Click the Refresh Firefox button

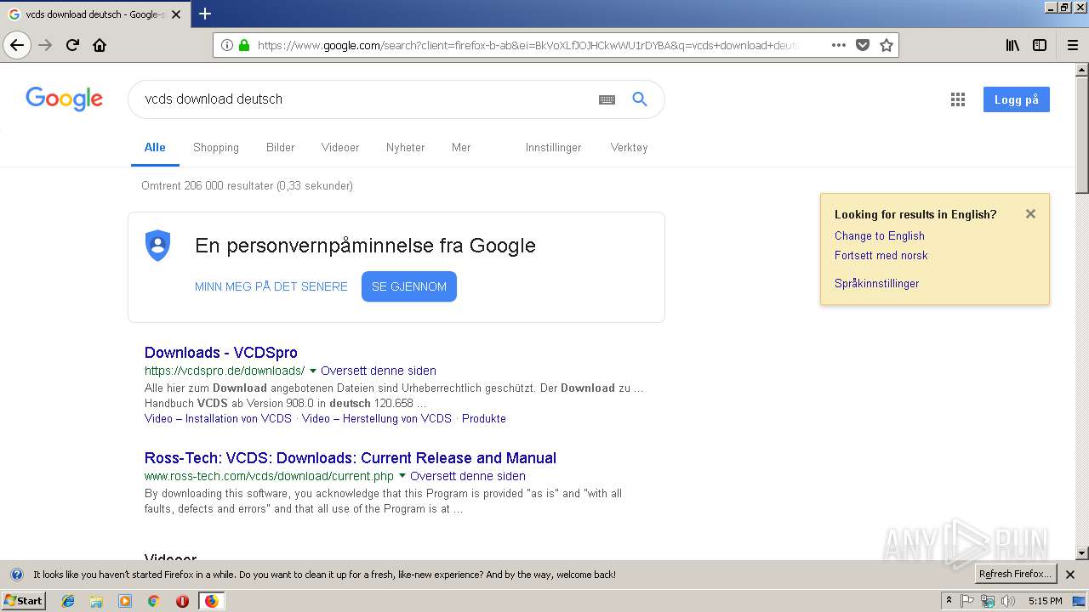point(1016,574)
